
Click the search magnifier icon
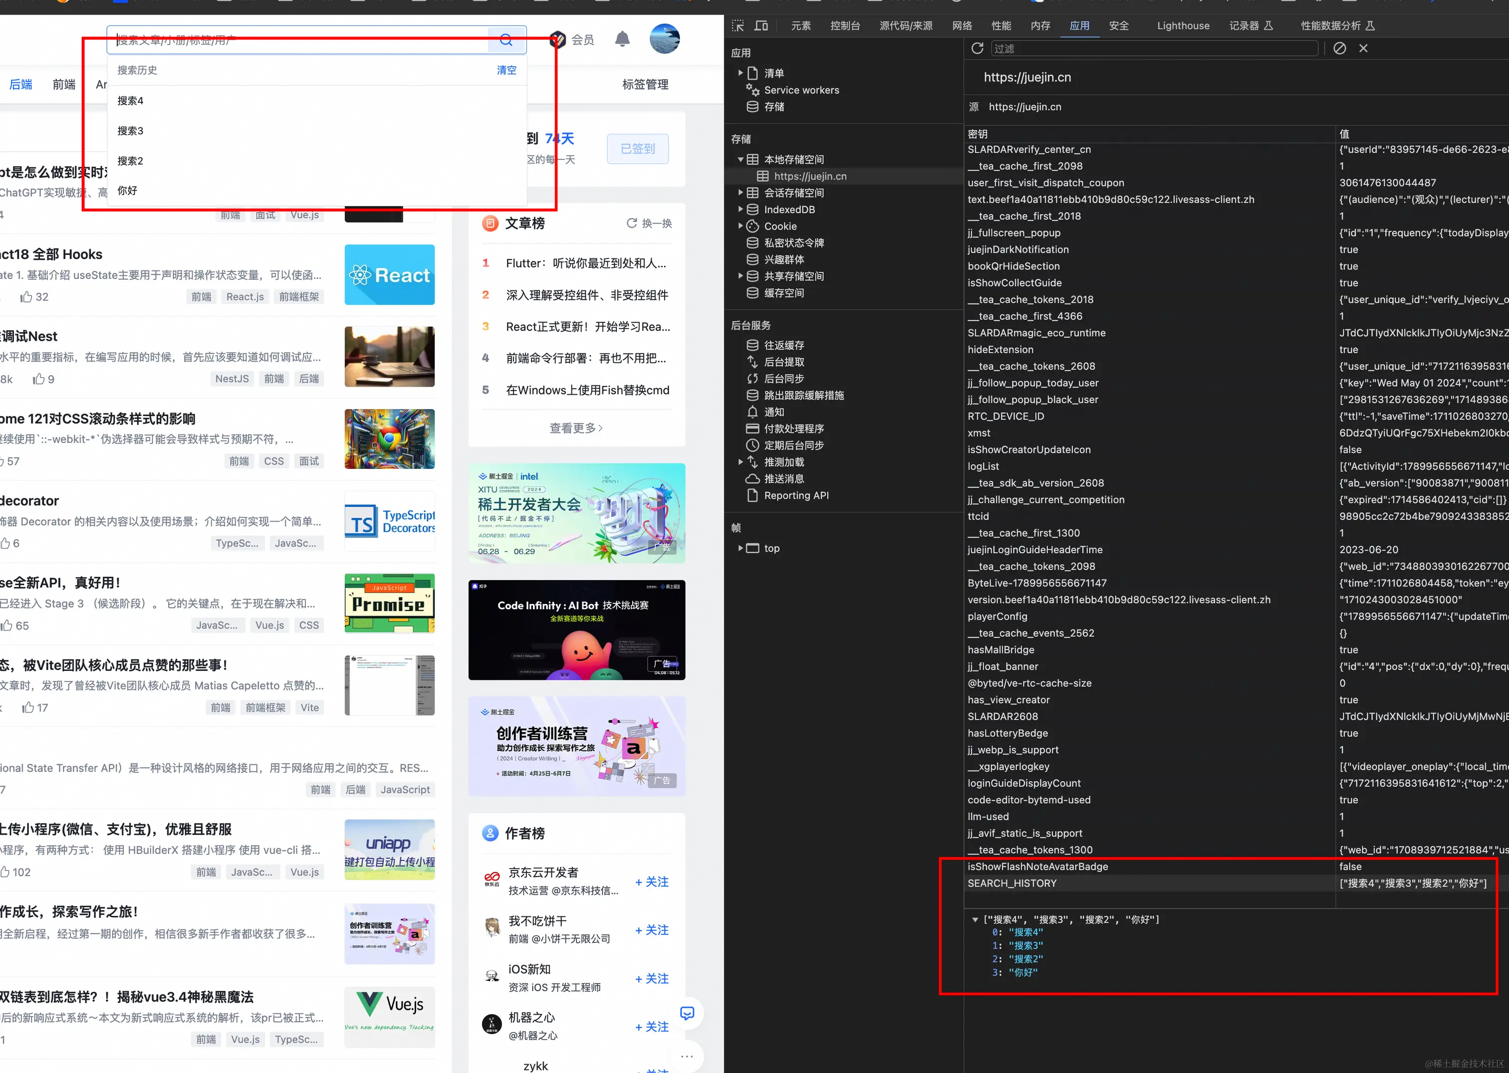tap(506, 39)
